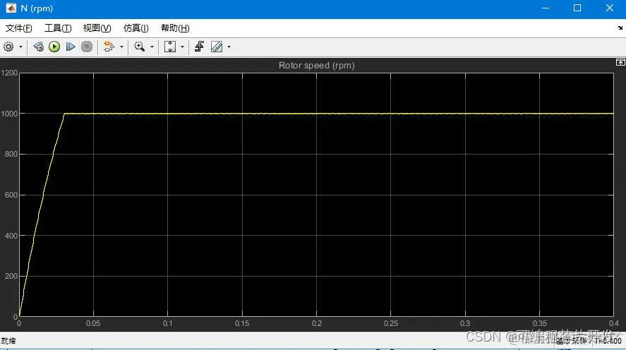This screenshot has width=626, height=350.
Task: Open the 工具(T) menu
Action: click(58, 28)
